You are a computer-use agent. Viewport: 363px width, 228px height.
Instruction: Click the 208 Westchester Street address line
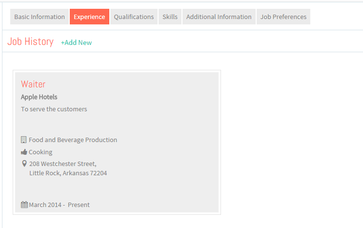(x=63, y=164)
